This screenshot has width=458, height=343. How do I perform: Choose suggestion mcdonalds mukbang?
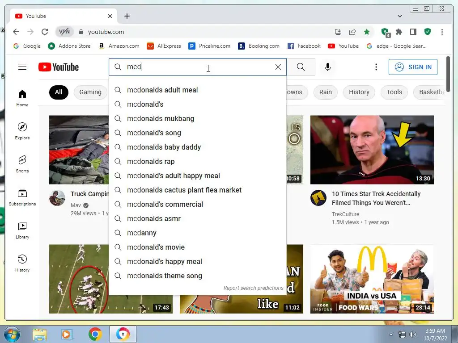pyautogui.click(x=197, y=118)
